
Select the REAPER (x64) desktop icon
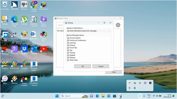tap(15, 65)
